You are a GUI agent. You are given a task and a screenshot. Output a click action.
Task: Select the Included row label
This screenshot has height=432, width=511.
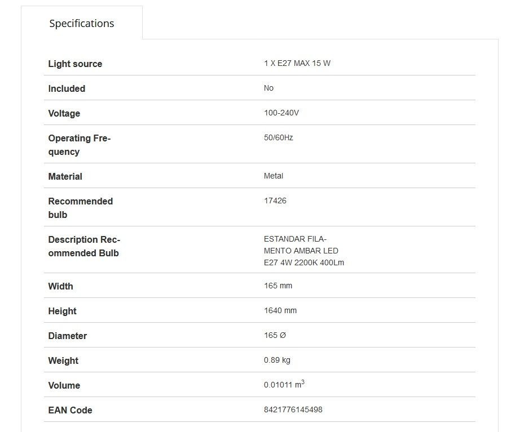[x=67, y=88]
